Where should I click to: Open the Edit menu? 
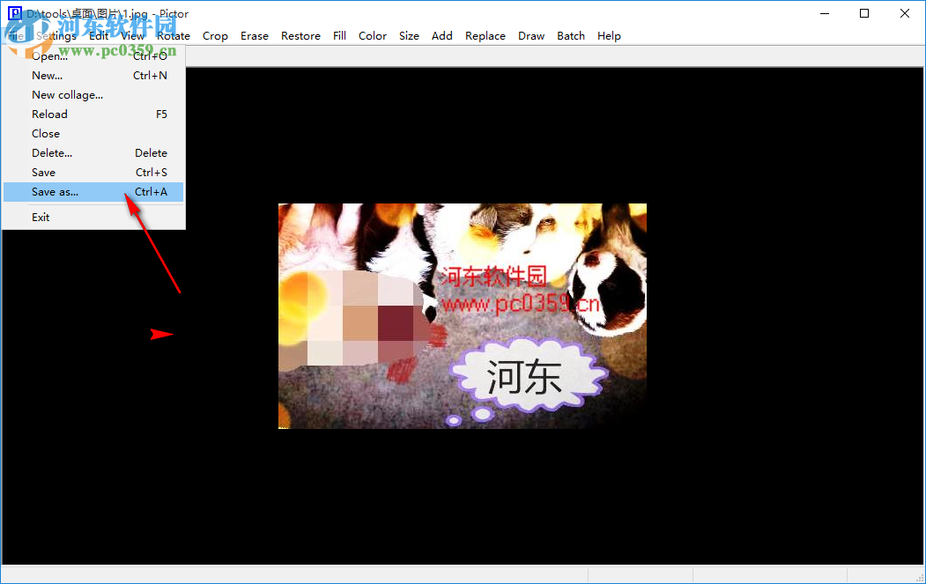pyautogui.click(x=98, y=35)
